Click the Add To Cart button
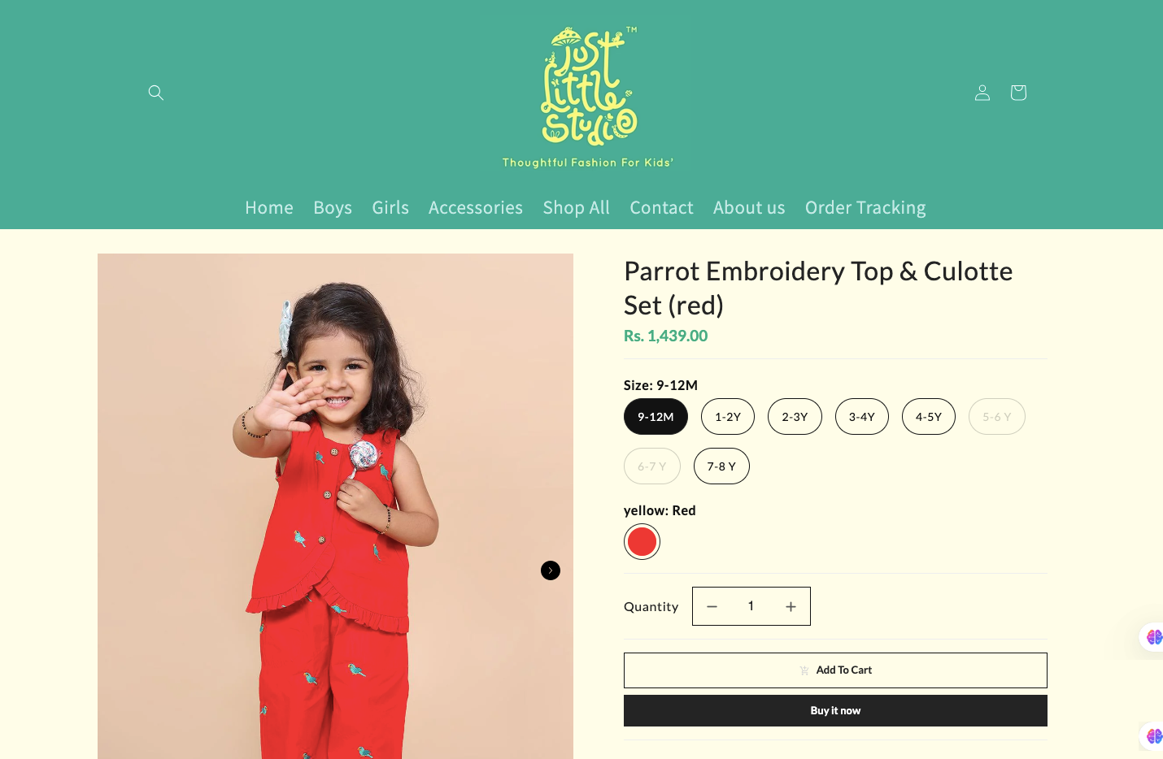This screenshot has width=1163, height=759. click(835, 670)
